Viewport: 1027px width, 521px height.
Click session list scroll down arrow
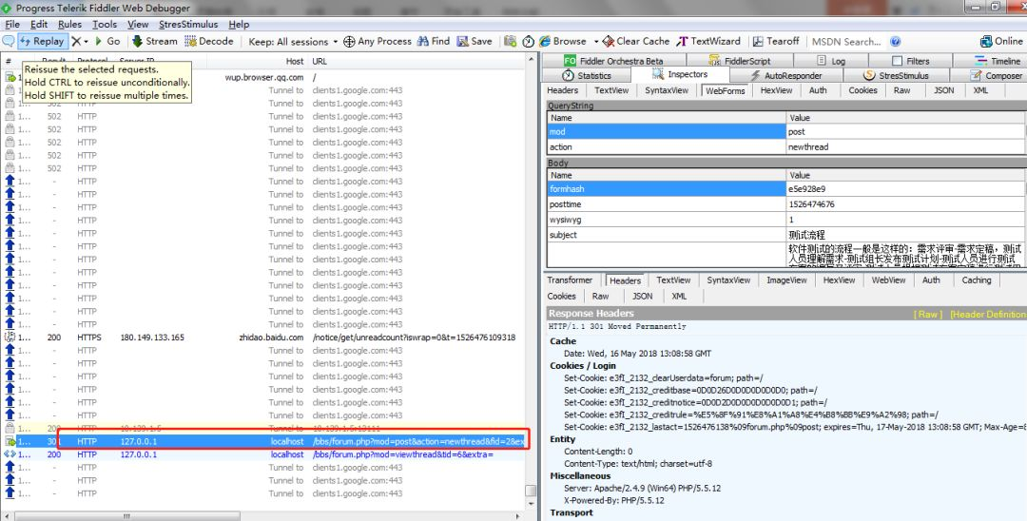coord(532,505)
